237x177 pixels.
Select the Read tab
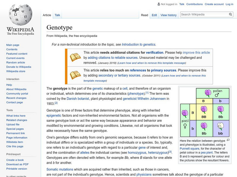(145, 15)
